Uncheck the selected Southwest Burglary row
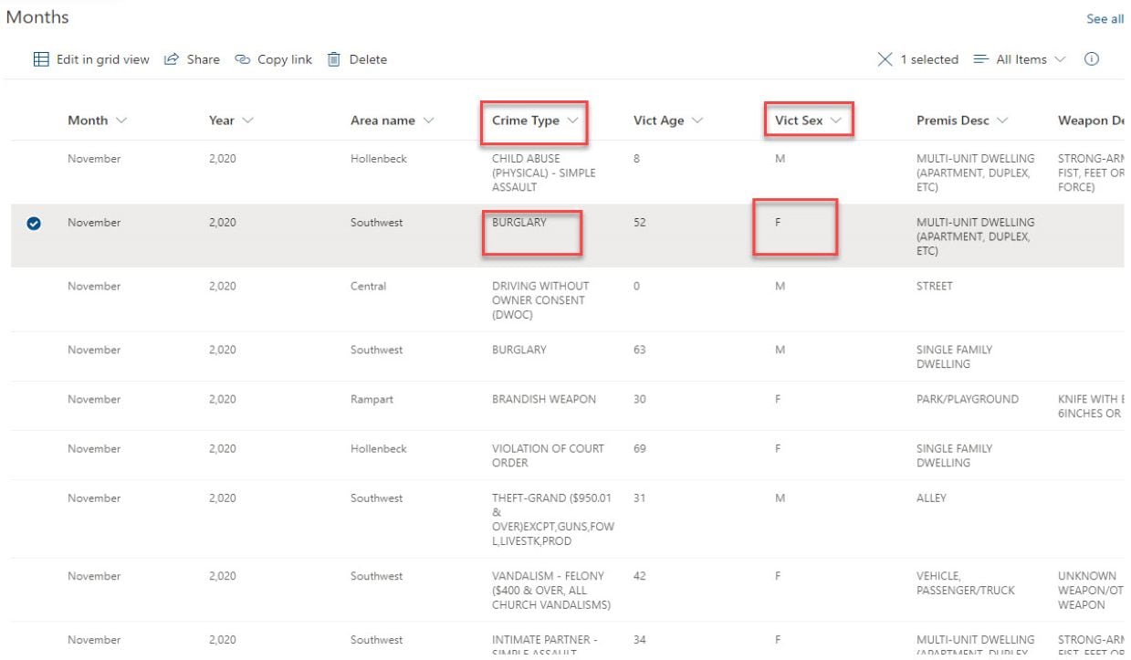Screen dimensions: 1131x660 click(x=36, y=223)
